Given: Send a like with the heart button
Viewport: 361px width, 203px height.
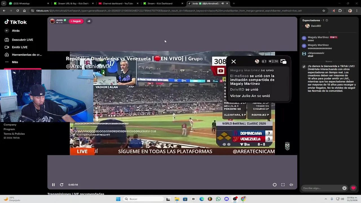Looking at the screenshot, I should [x=353, y=188].
